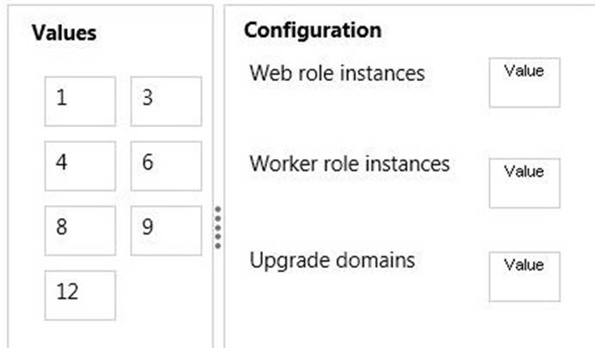Viewport: 595px width, 348px height.
Task: Pick the value tile labeled 3
Action: click(166, 101)
